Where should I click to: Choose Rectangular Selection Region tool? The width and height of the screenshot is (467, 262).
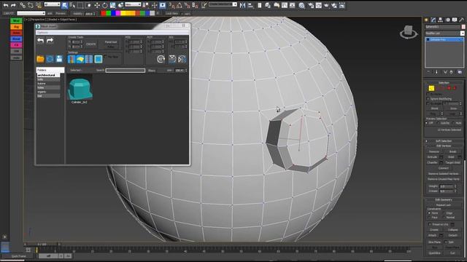80,5
